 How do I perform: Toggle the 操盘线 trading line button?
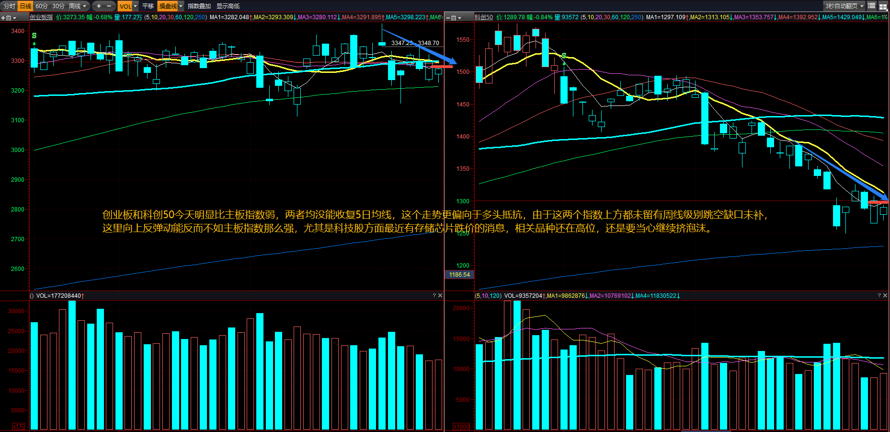[x=167, y=6]
